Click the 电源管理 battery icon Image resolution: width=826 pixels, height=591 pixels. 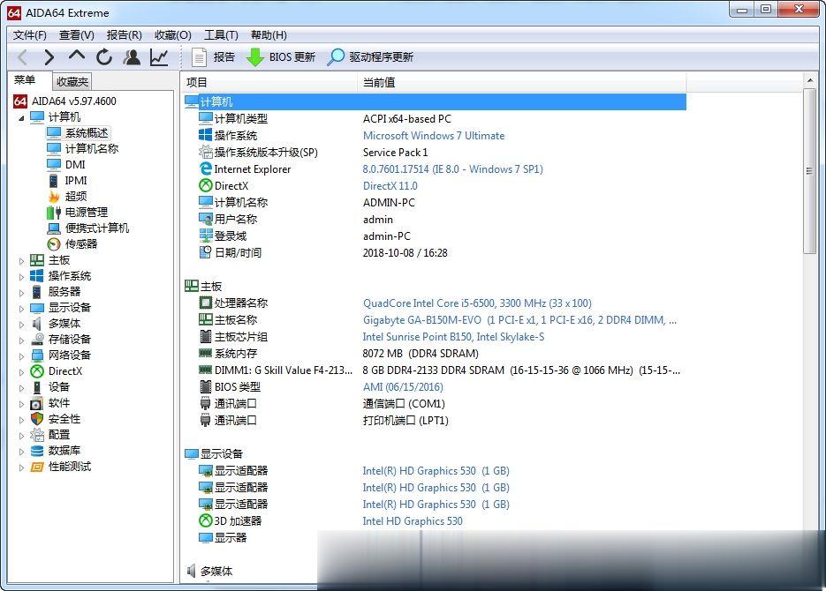53,213
